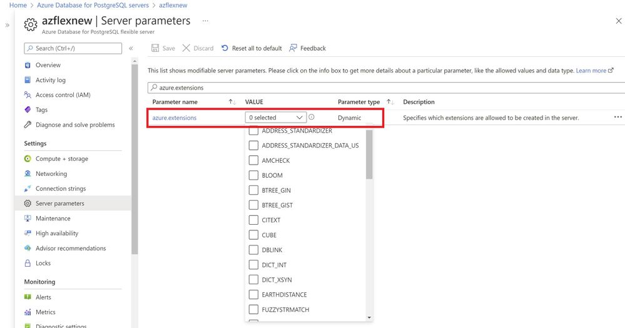Open the Activity log icon
This screenshot has width=625, height=328.
point(28,80)
